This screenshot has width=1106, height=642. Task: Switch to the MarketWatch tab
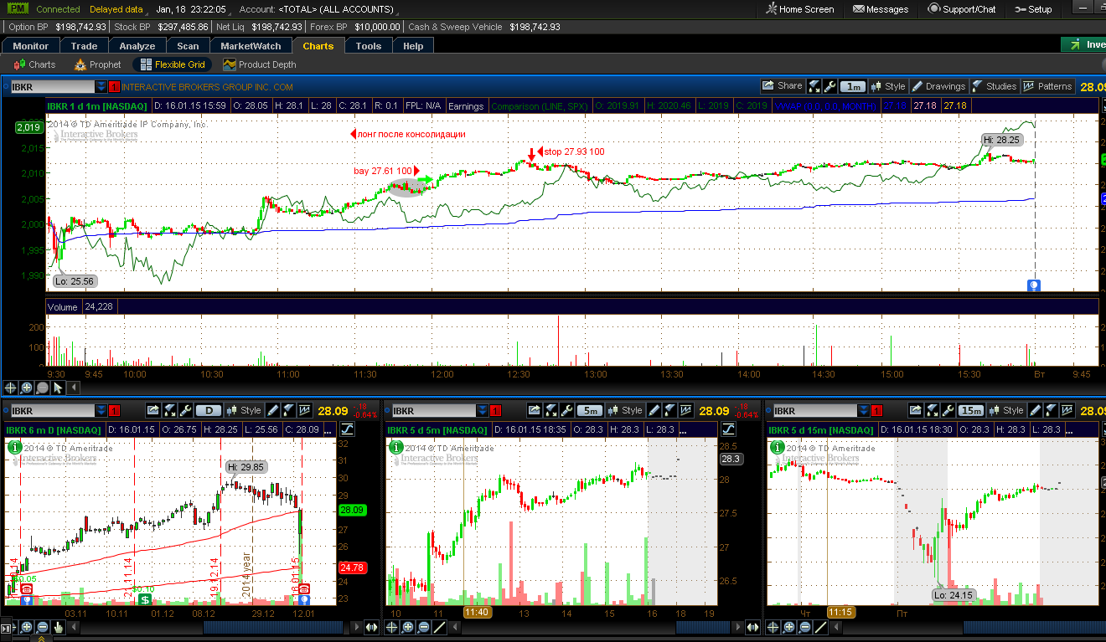tap(251, 46)
